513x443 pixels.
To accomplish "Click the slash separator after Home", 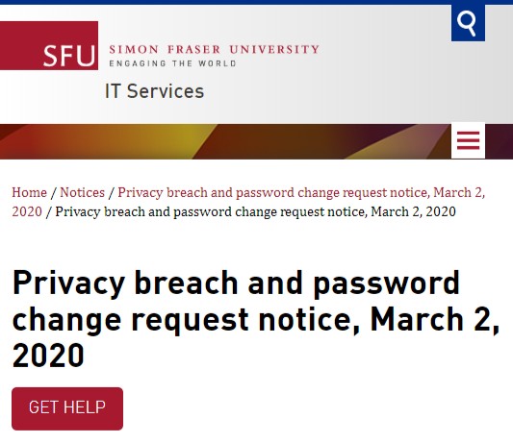I will pyautogui.click(x=54, y=193).
